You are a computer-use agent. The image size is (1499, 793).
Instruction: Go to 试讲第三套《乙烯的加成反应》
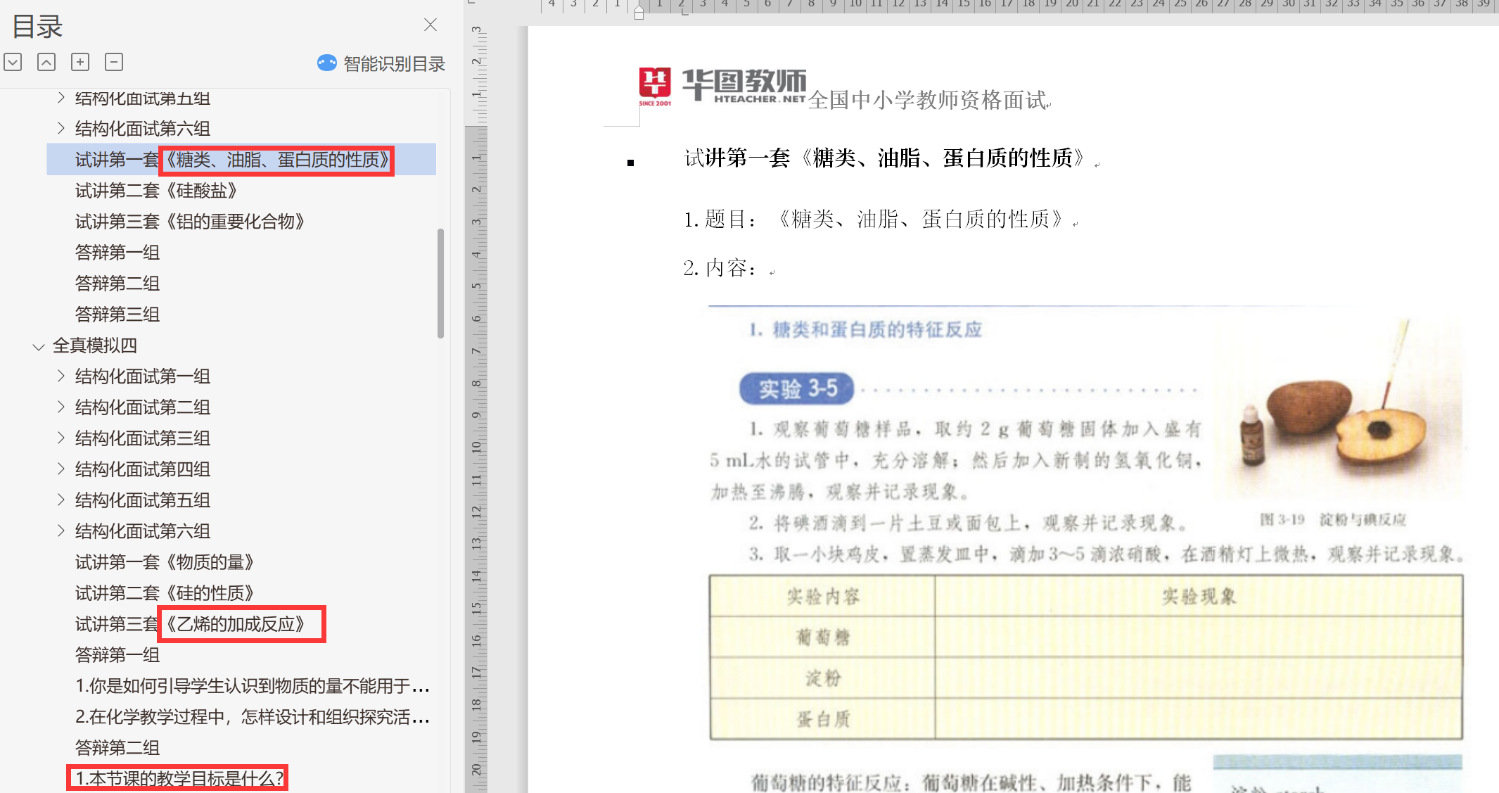190,624
